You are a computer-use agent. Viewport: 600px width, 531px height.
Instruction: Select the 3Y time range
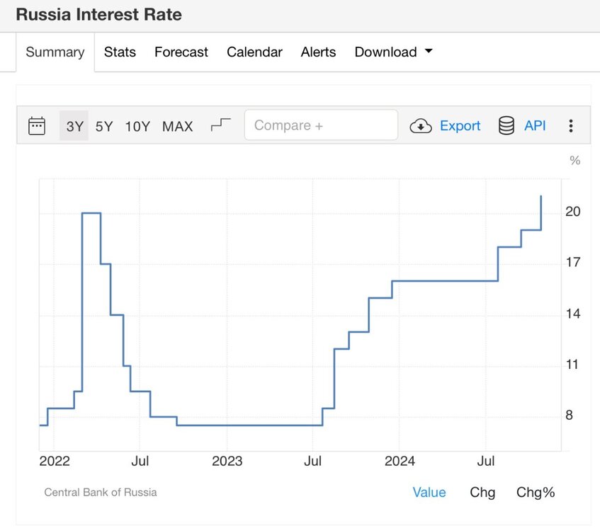(x=74, y=126)
